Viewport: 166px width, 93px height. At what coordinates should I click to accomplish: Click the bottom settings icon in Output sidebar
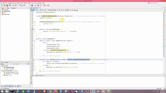(x=31, y=83)
